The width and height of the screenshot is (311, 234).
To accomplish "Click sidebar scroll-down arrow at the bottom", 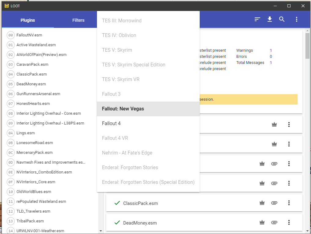I will 101,231.
